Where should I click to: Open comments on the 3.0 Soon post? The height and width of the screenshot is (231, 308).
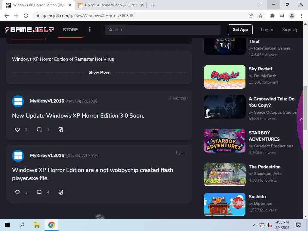click(39, 130)
